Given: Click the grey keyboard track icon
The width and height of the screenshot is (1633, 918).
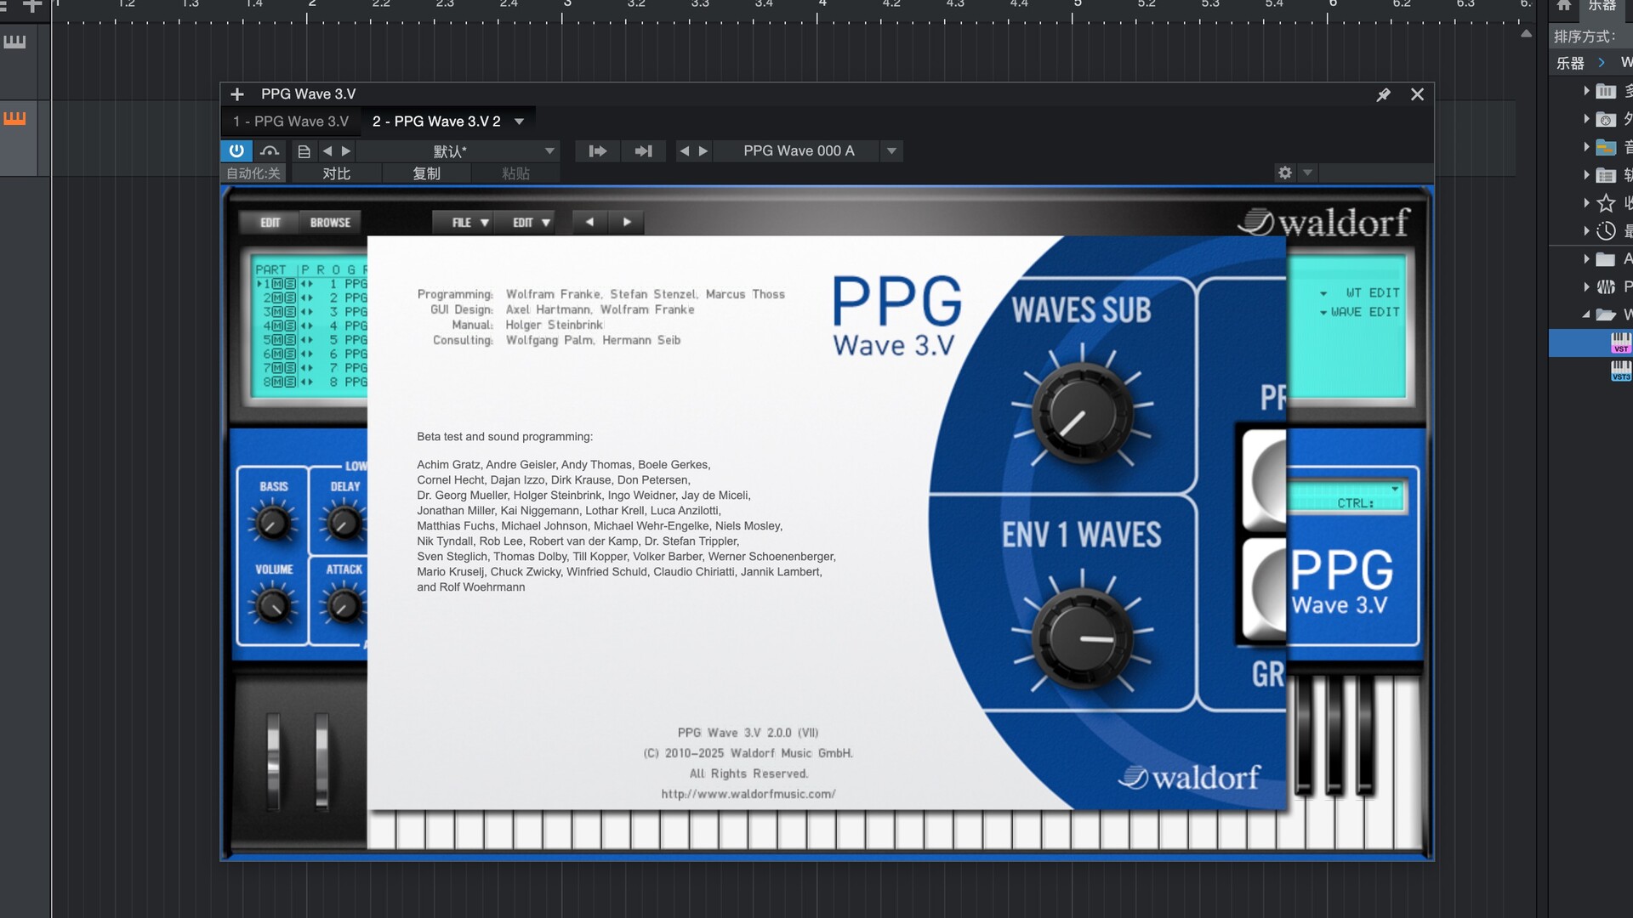Looking at the screenshot, I should pyautogui.click(x=14, y=42).
